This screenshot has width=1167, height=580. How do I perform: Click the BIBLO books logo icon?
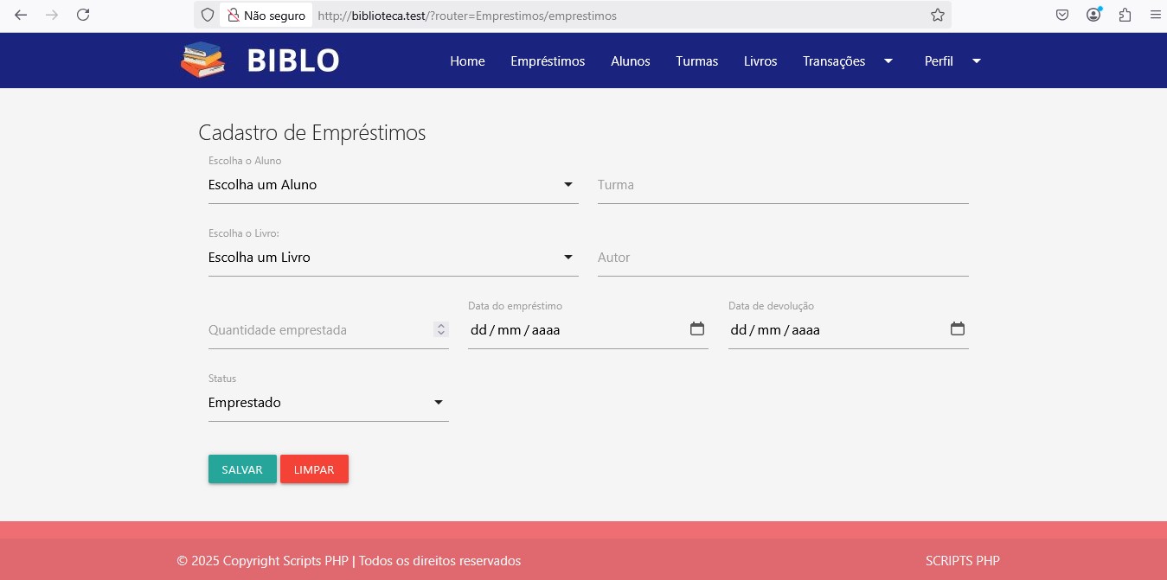(202, 61)
